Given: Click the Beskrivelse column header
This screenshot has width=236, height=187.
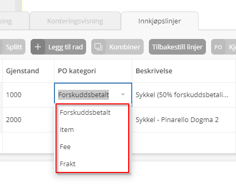Looking at the screenshot, I should [x=154, y=71].
